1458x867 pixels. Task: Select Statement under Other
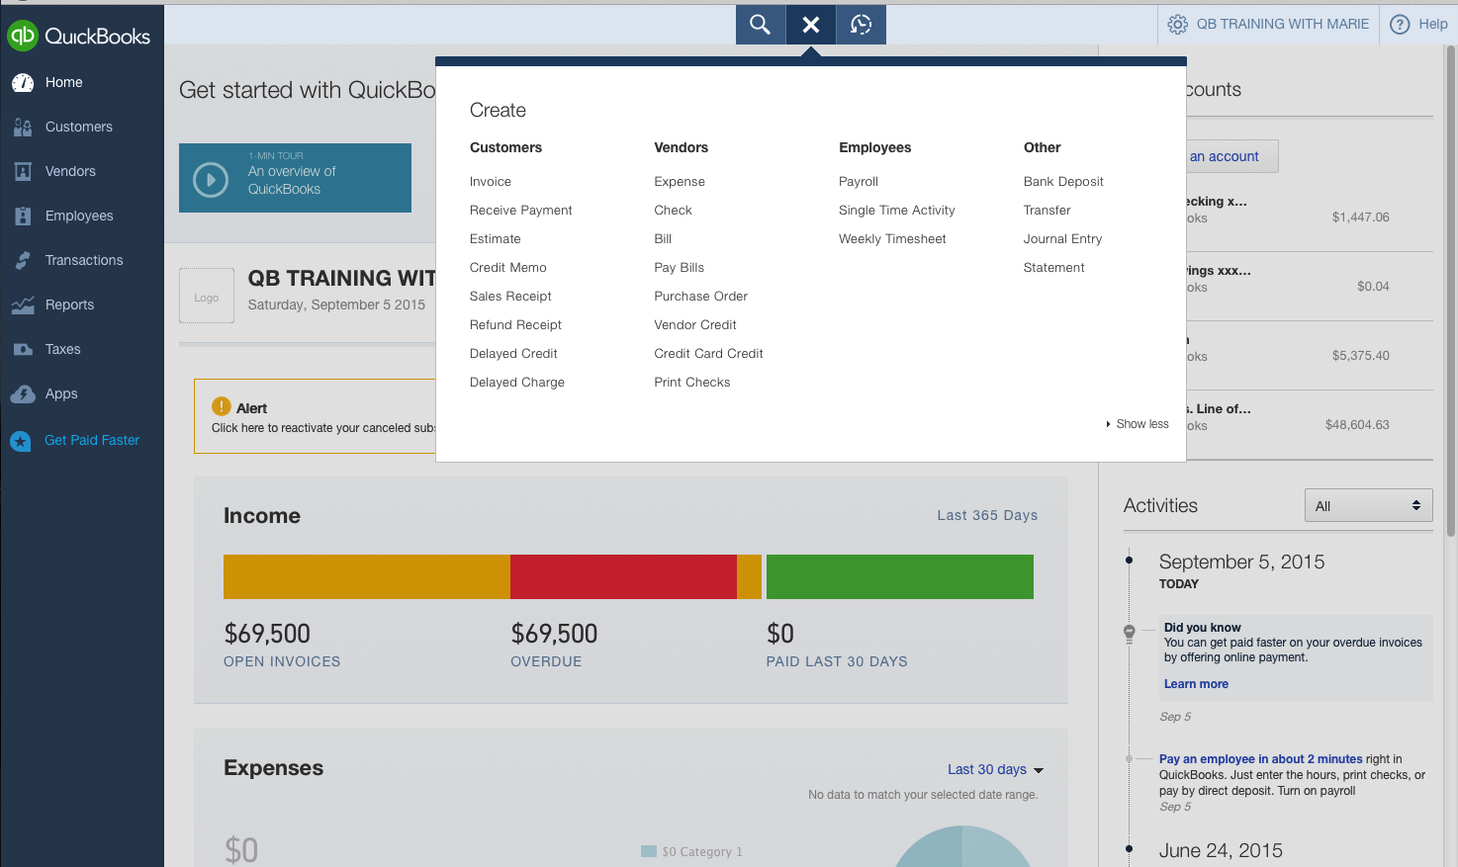pos(1054,268)
